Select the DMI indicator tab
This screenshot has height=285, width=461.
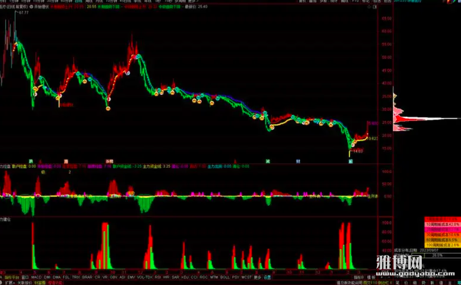point(47,277)
